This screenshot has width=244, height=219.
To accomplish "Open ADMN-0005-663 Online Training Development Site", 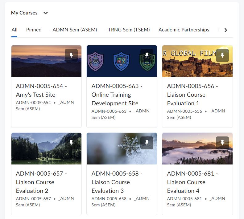I will (117, 95).
